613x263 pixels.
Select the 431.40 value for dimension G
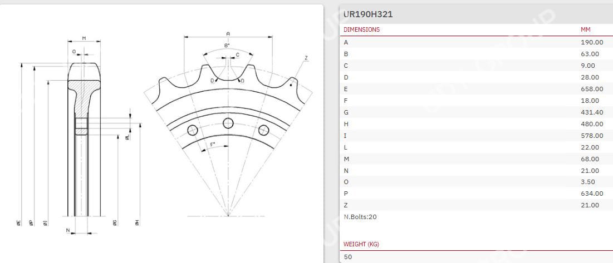[x=591, y=112]
